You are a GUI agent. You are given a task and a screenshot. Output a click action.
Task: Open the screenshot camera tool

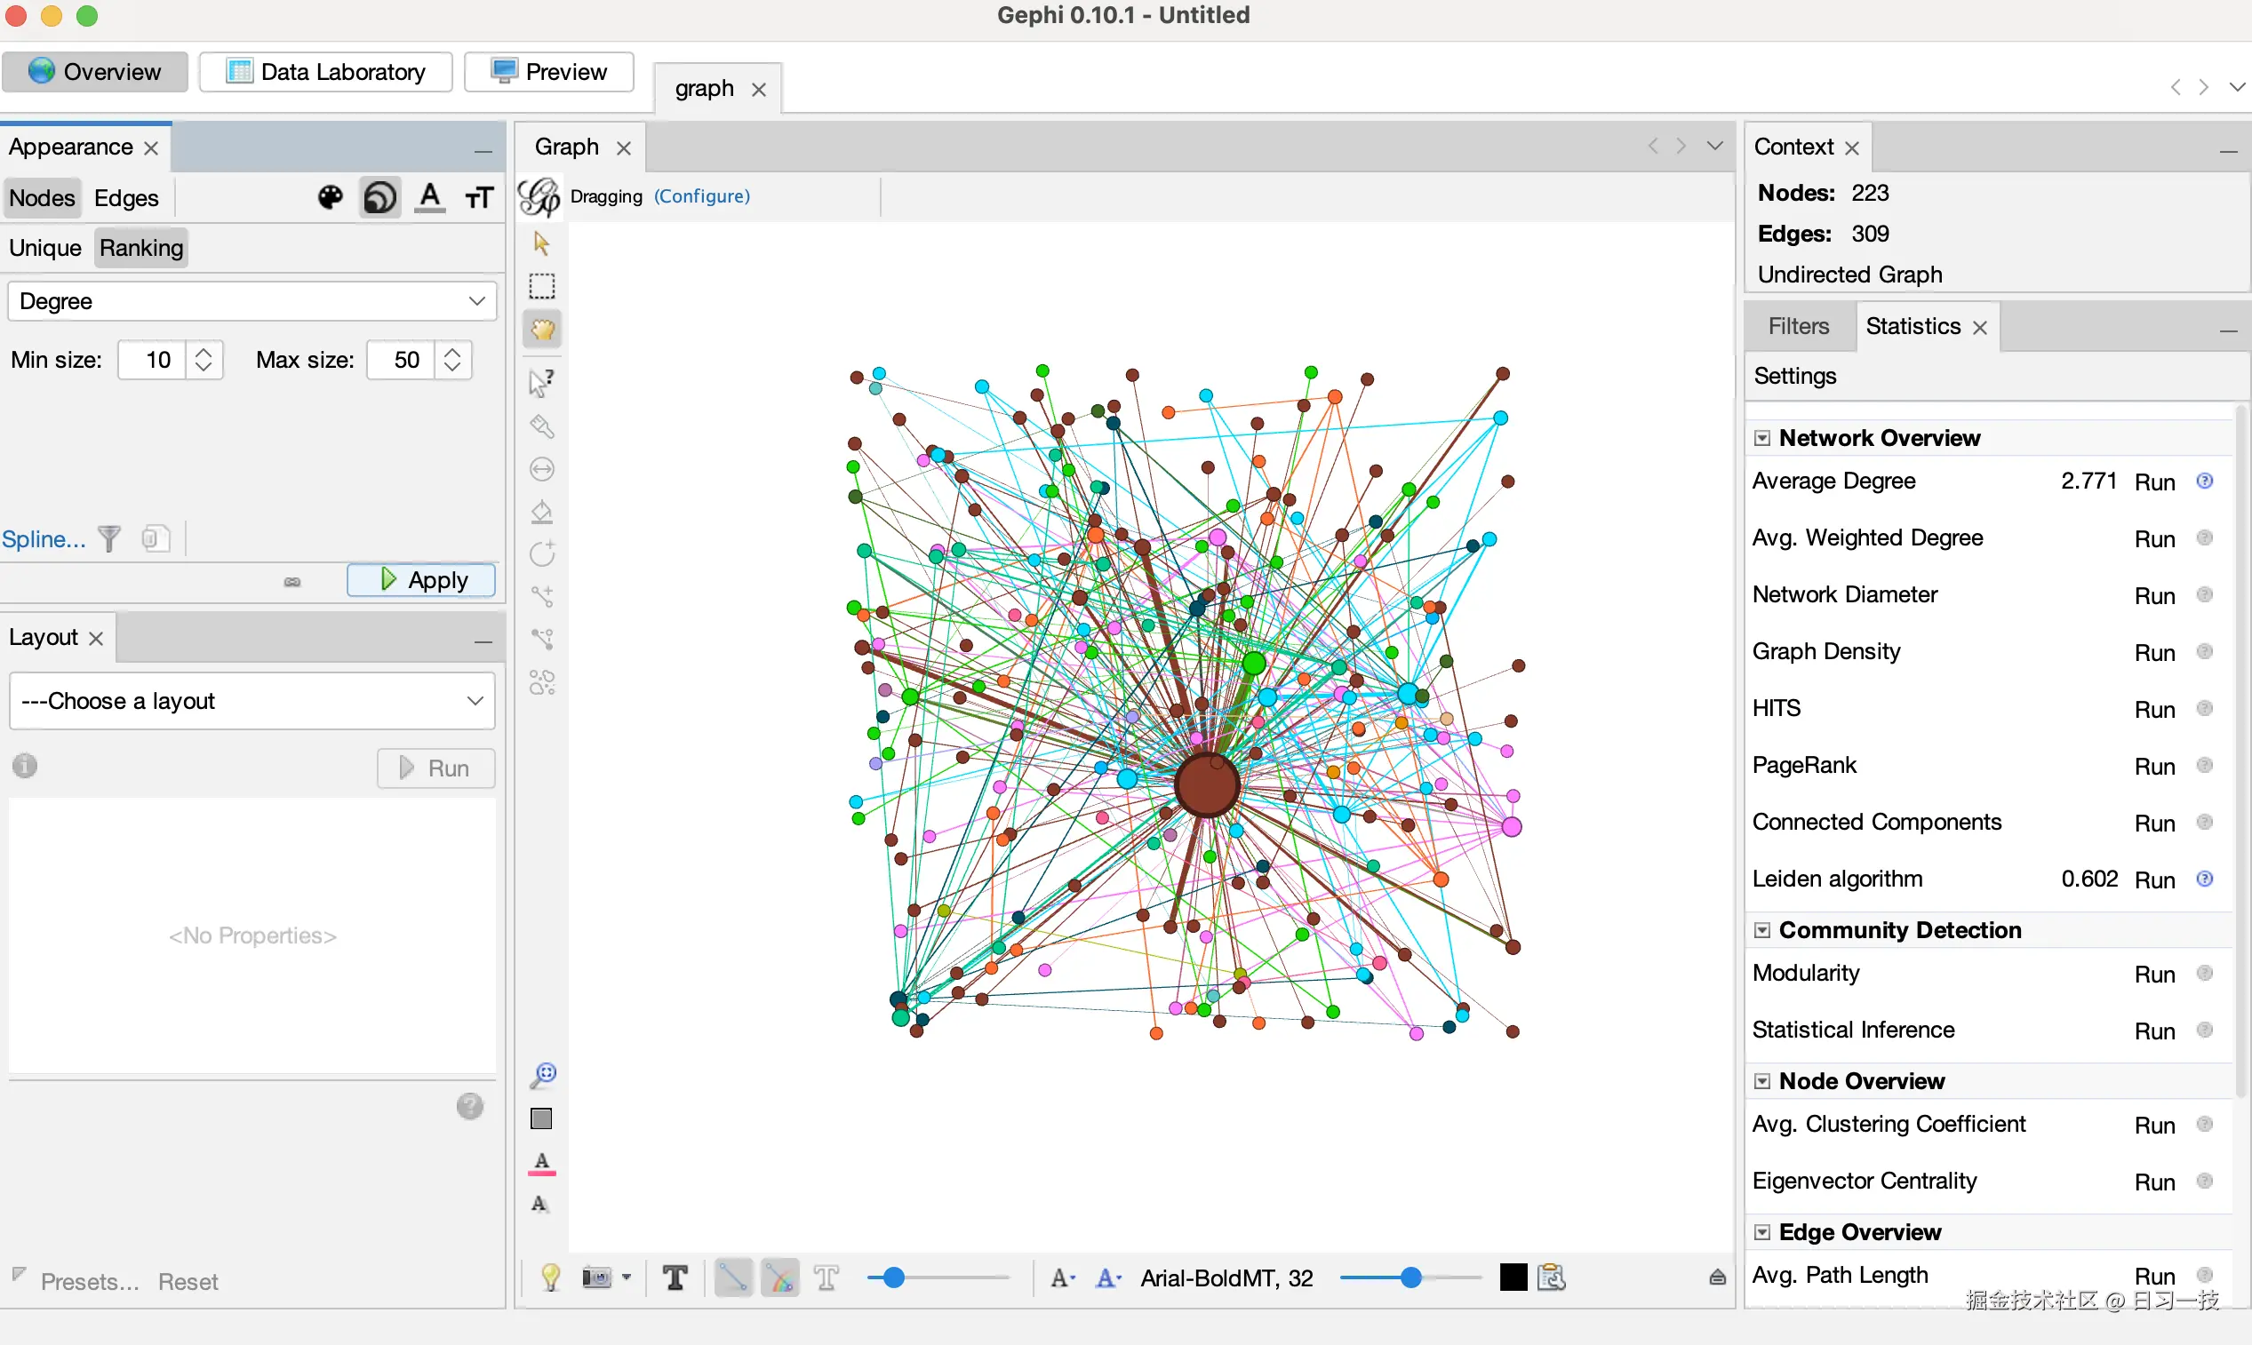[x=596, y=1279]
